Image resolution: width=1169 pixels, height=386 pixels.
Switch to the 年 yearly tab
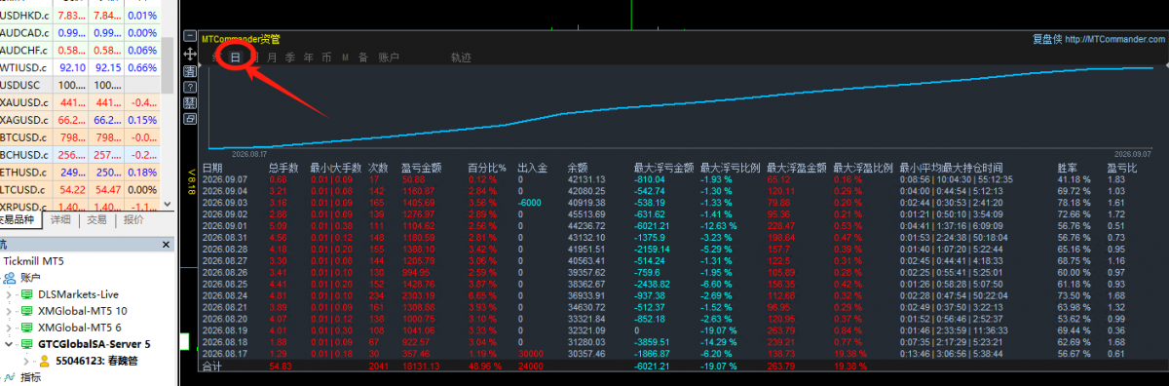(x=308, y=58)
